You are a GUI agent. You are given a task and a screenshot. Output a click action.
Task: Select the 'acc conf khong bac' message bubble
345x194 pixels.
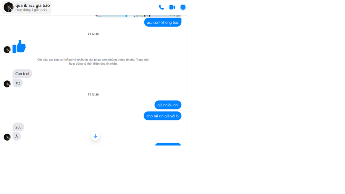pos(163,22)
